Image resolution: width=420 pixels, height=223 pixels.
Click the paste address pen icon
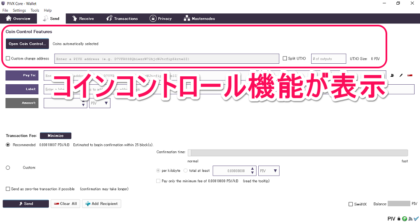(401, 75)
